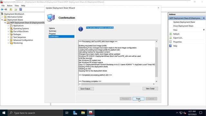Click the Export List toolbar icon
206x116 pixels.
tap(16, 9)
